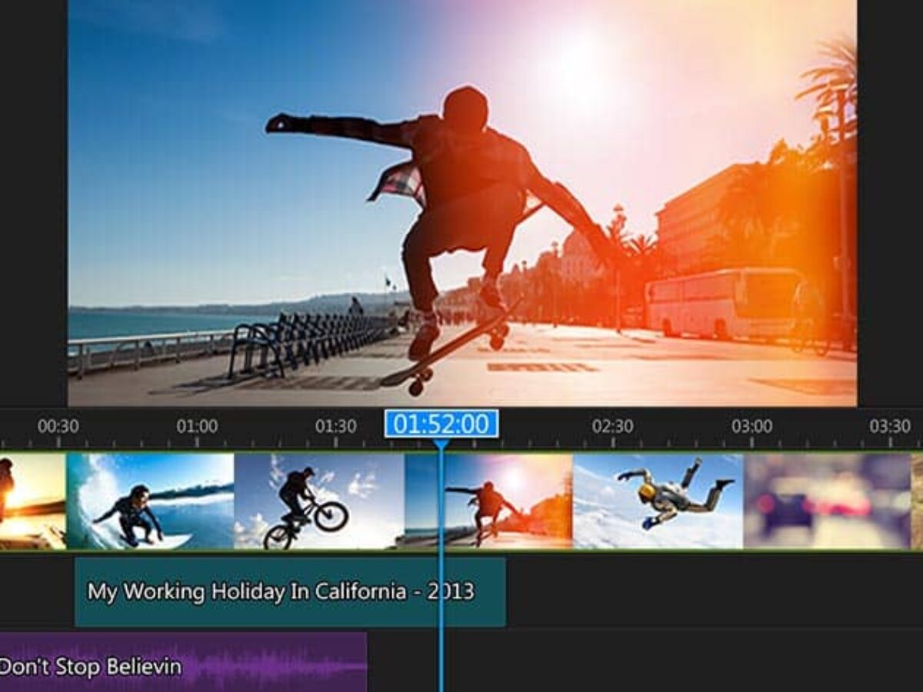Select the blurred traffic clip thumbnail
Screen dimensions: 923x692
(828, 501)
